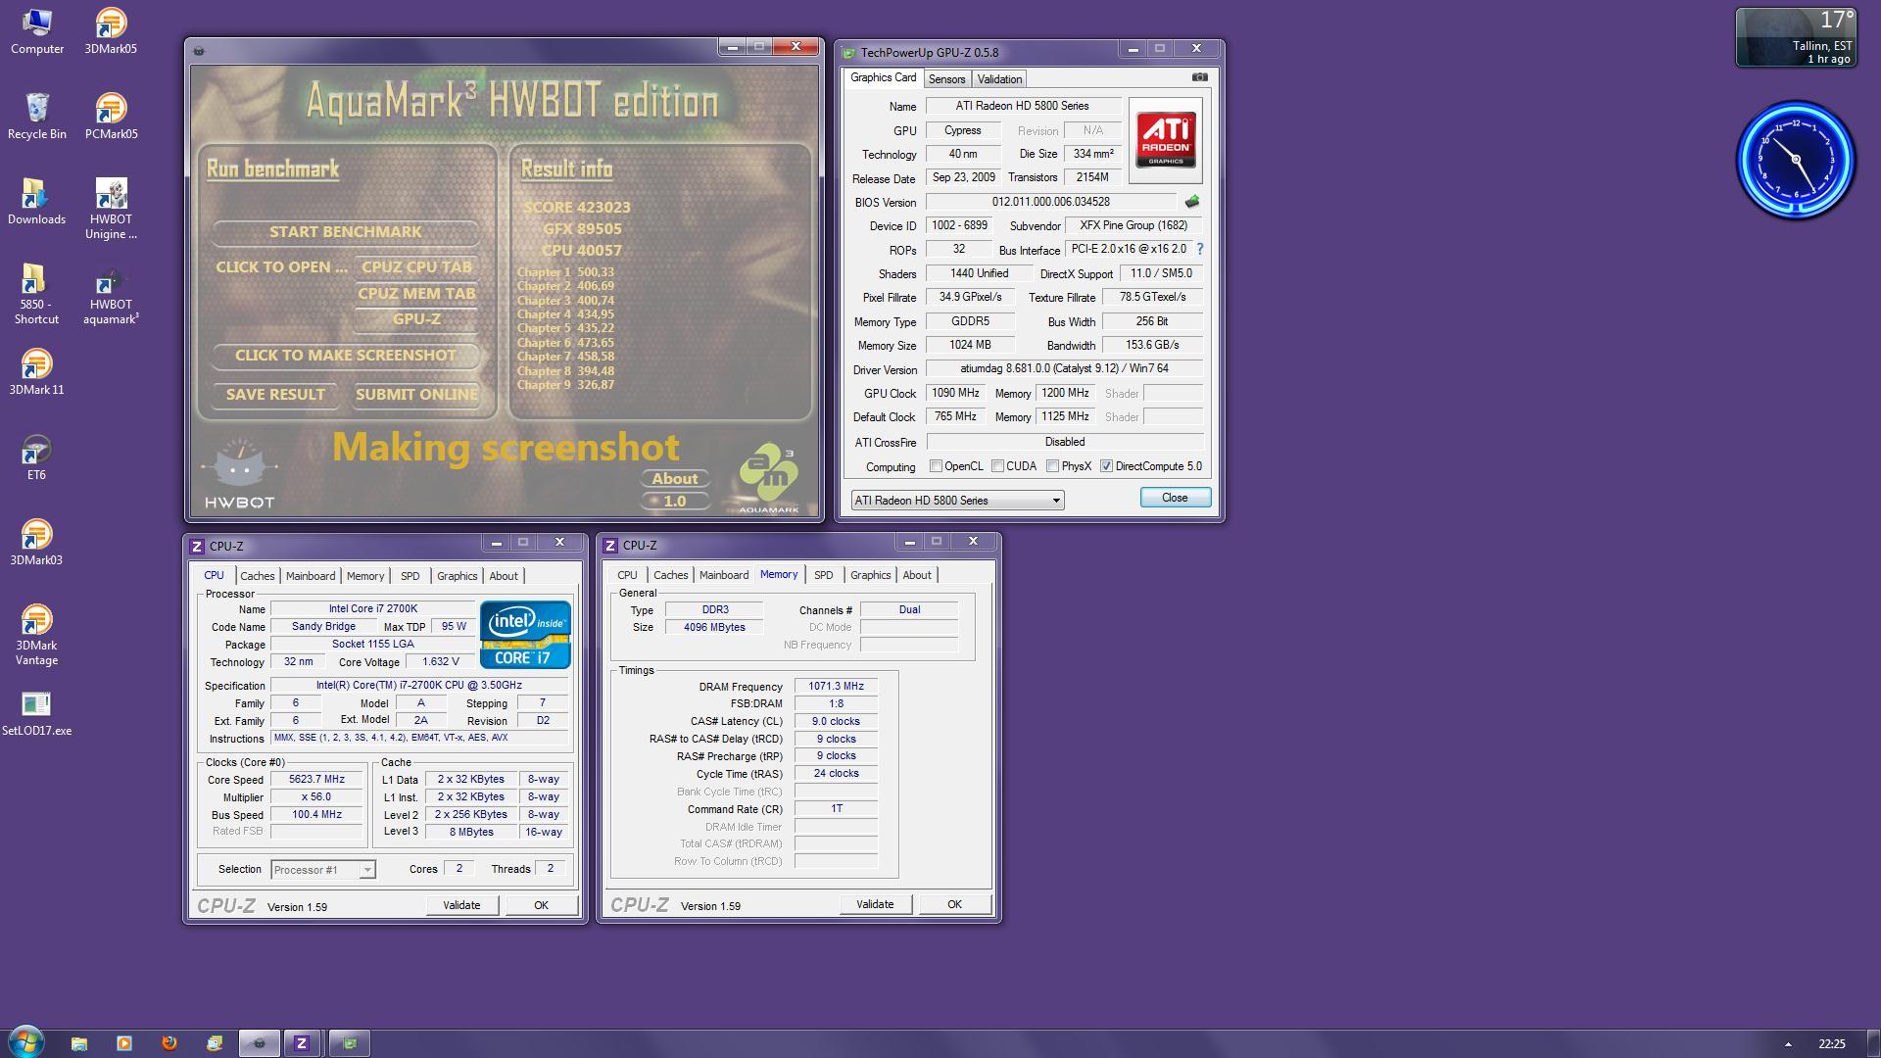Open About tab in right CPU-Z window
The width and height of the screenshot is (1881, 1058).
point(917,575)
